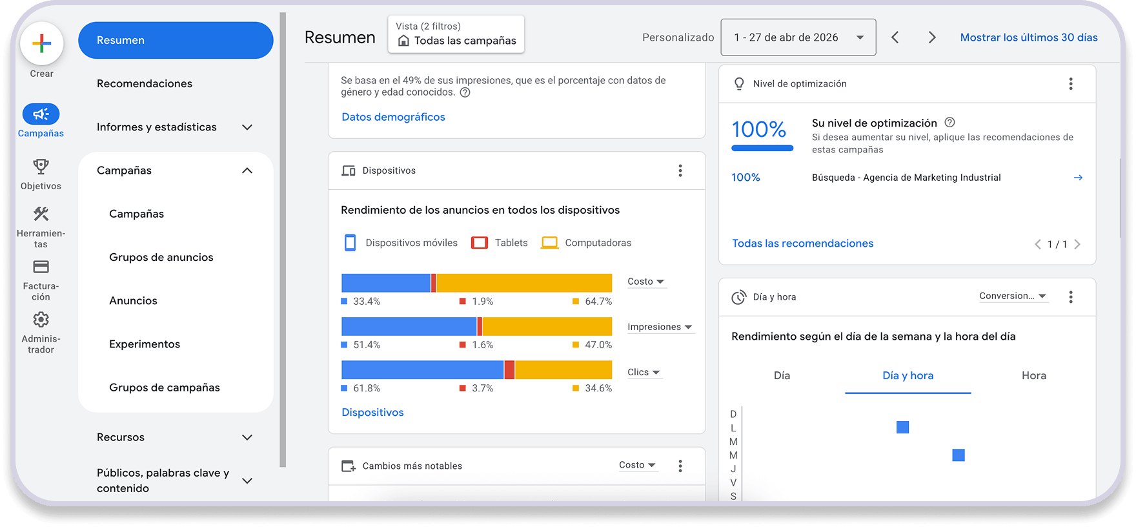Open the Campañas megaphone icon
This screenshot has width=1136, height=527.
click(41, 114)
